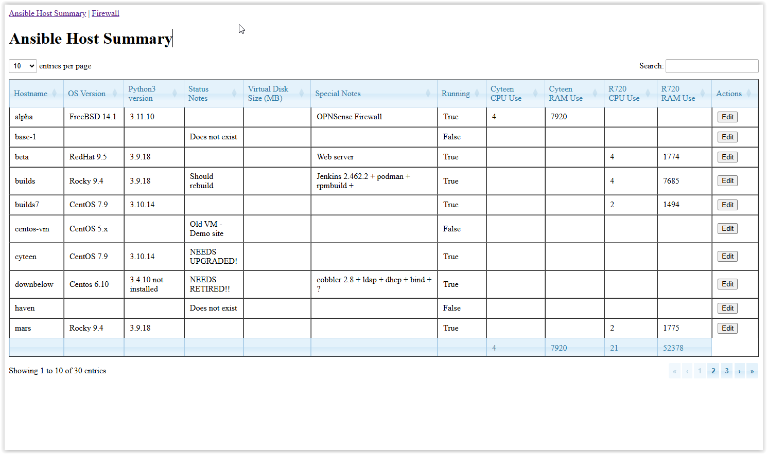Edit the downbelow host row
This screenshot has height=454, width=767.
coord(727,284)
